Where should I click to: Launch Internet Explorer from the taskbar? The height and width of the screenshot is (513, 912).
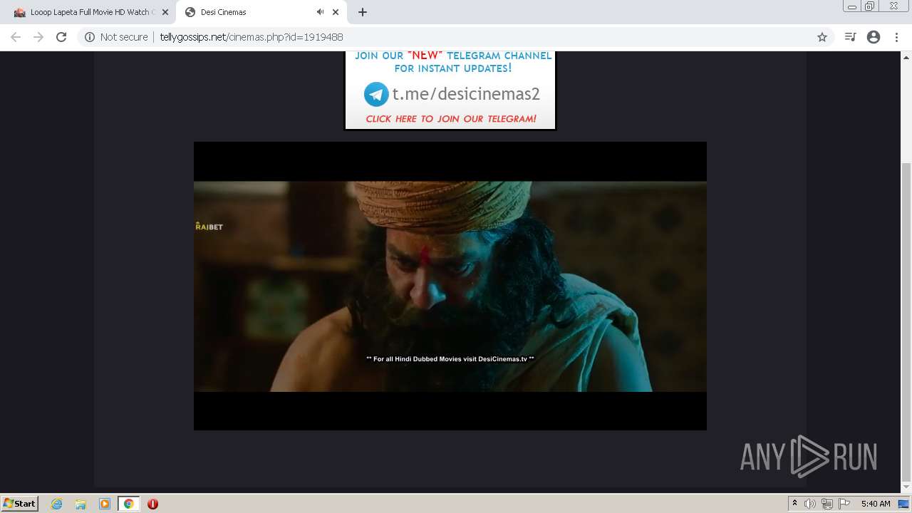[x=57, y=504]
